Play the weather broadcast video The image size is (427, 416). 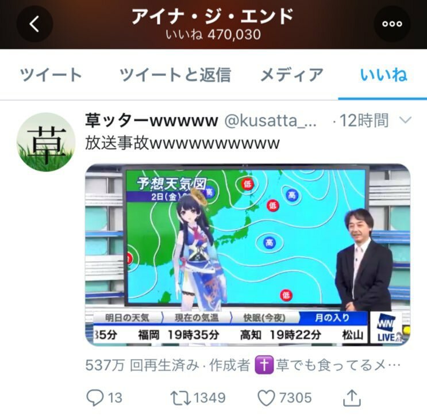[x=248, y=255]
